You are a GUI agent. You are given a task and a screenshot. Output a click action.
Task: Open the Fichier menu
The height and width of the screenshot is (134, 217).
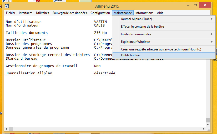pos(11,13)
